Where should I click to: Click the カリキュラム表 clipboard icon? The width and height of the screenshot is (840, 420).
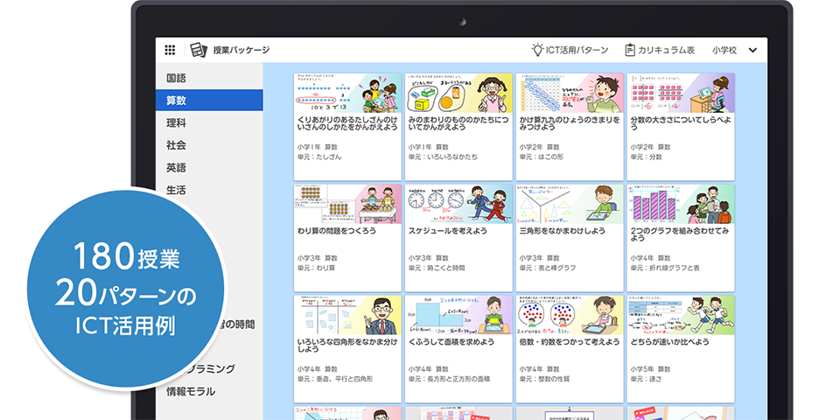pos(630,50)
